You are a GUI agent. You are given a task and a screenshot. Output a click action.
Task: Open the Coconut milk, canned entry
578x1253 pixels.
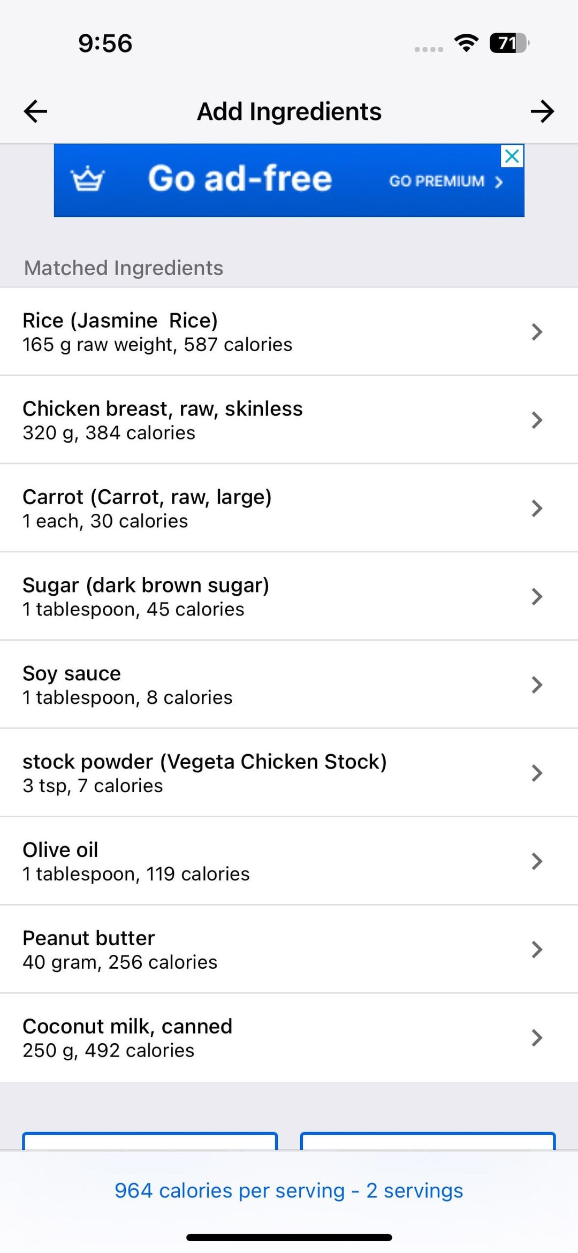tap(127, 1027)
